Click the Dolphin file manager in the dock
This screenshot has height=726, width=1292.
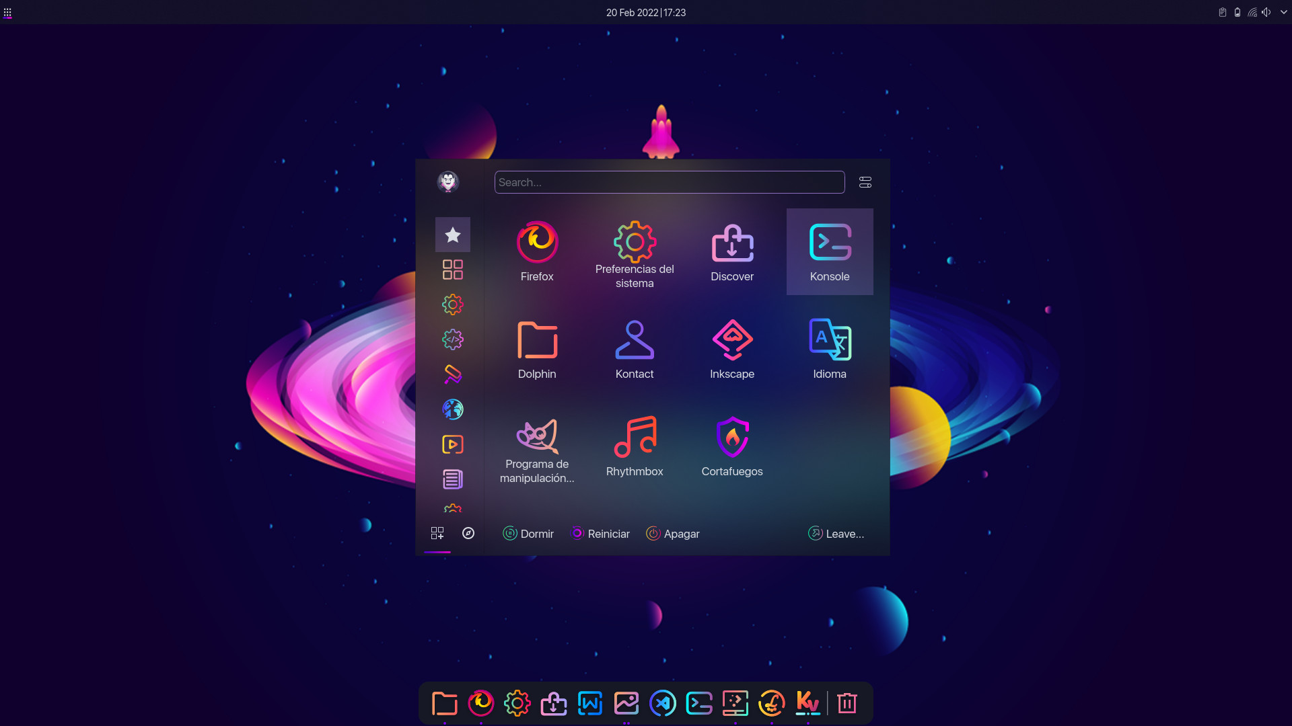[445, 703]
